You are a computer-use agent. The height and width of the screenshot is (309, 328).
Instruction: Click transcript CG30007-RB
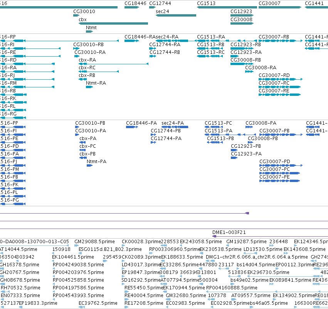click(274, 37)
